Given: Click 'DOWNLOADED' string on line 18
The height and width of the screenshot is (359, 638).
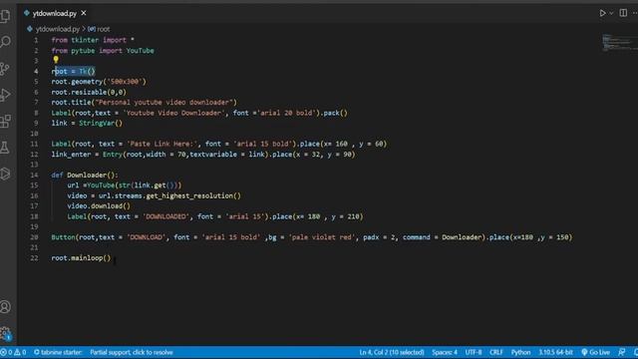Looking at the screenshot, I should point(166,216).
